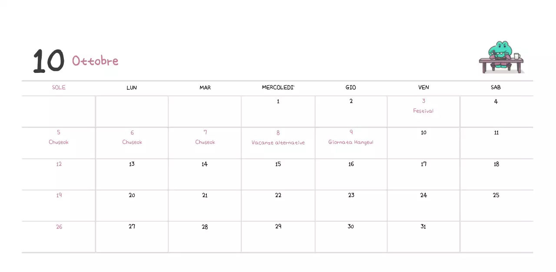Click on date 12
The height and width of the screenshot is (272, 556).
click(x=59, y=164)
